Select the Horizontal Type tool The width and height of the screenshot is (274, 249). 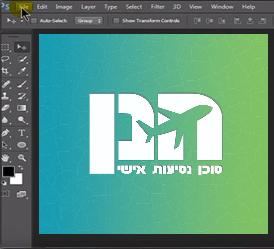pyautogui.click(x=22, y=133)
